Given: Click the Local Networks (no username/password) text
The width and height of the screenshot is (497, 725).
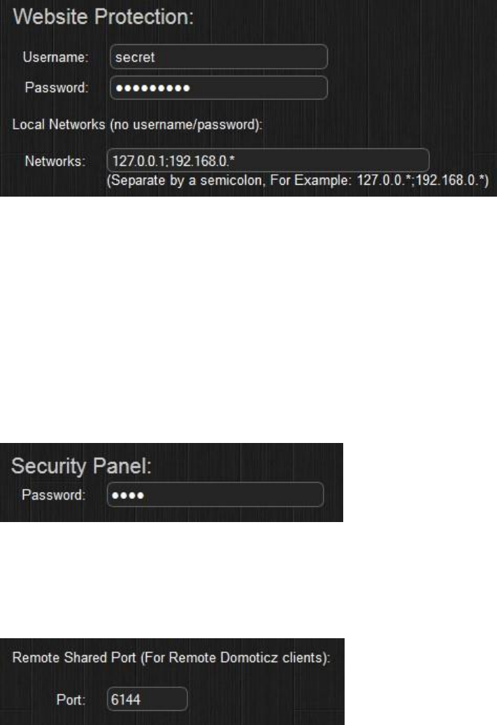Looking at the screenshot, I should pos(137,125).
